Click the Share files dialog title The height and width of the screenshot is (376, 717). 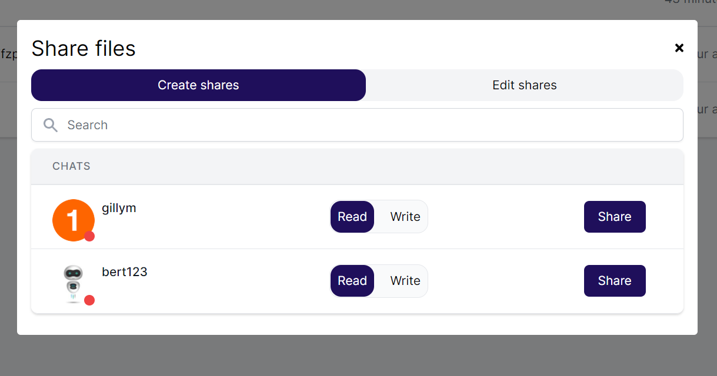[x=84, y=48]
